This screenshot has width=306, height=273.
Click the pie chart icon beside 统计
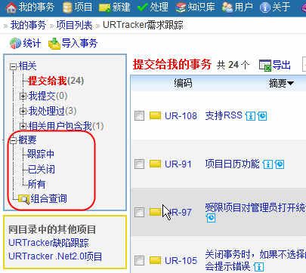click(15, 43)
